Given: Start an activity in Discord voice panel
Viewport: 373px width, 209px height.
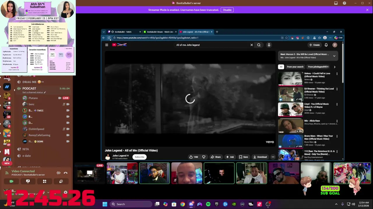Looking at the screenshot, I should click(x=45, y=181).
